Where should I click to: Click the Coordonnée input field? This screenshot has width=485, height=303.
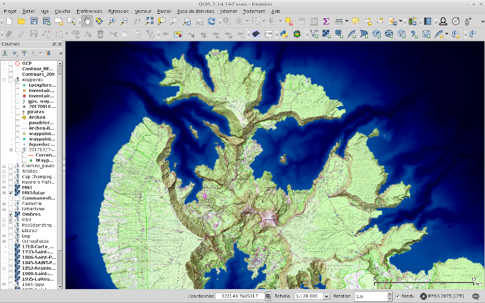pos(240,296)
